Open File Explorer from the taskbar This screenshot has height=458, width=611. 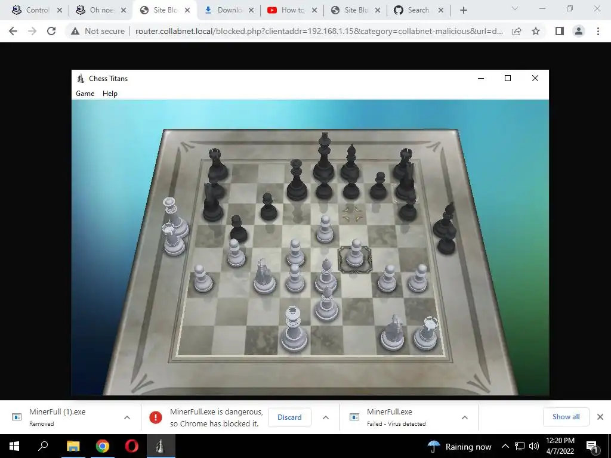tap(73, 446)
